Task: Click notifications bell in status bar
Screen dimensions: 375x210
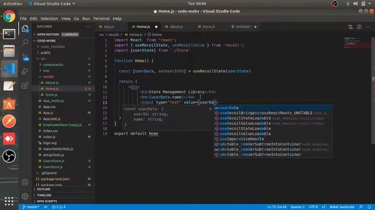Action: 369,207
